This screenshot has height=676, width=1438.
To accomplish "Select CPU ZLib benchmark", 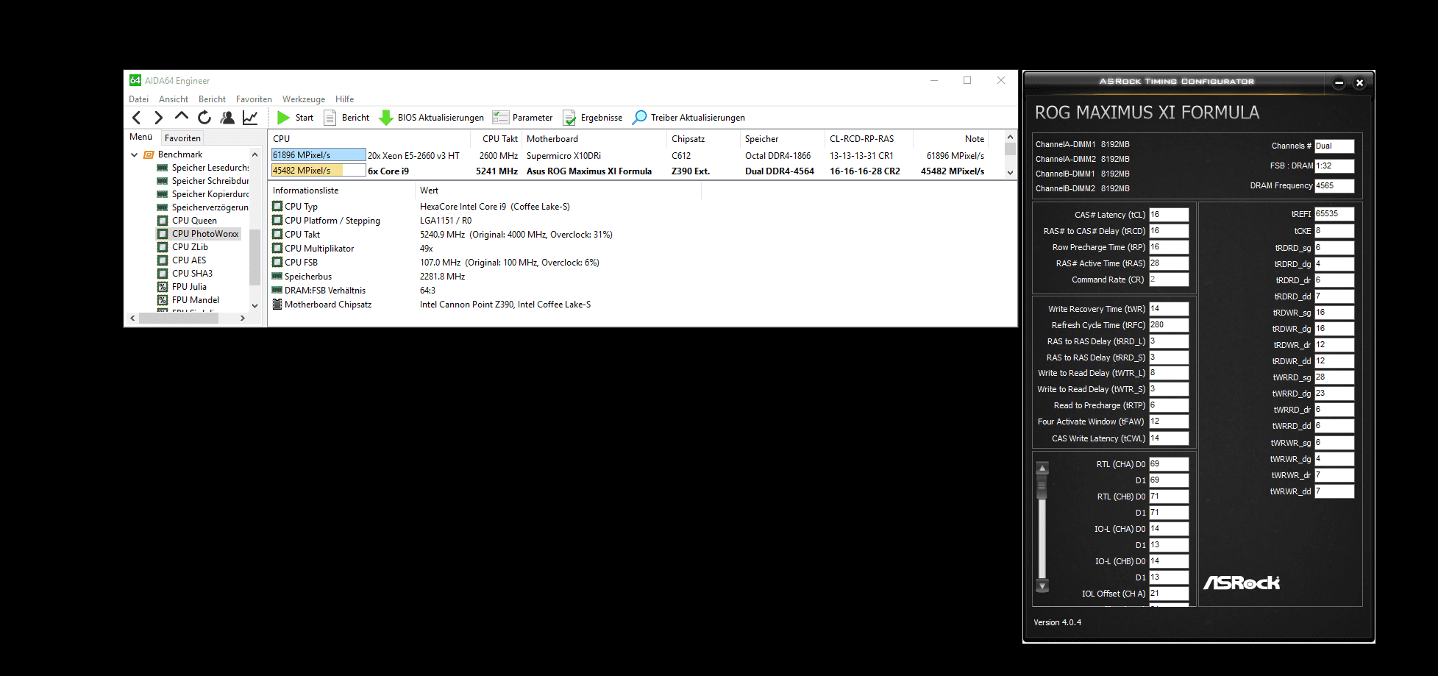I will [x=183, y=247].
